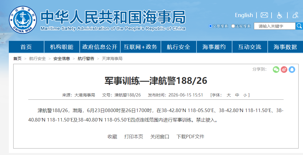Click the title 军事训练—津航警188/26
Screen dimensions: 303x155
pos(156,81)
